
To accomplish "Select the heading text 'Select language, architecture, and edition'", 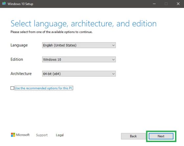I will (x=83, y=24).
